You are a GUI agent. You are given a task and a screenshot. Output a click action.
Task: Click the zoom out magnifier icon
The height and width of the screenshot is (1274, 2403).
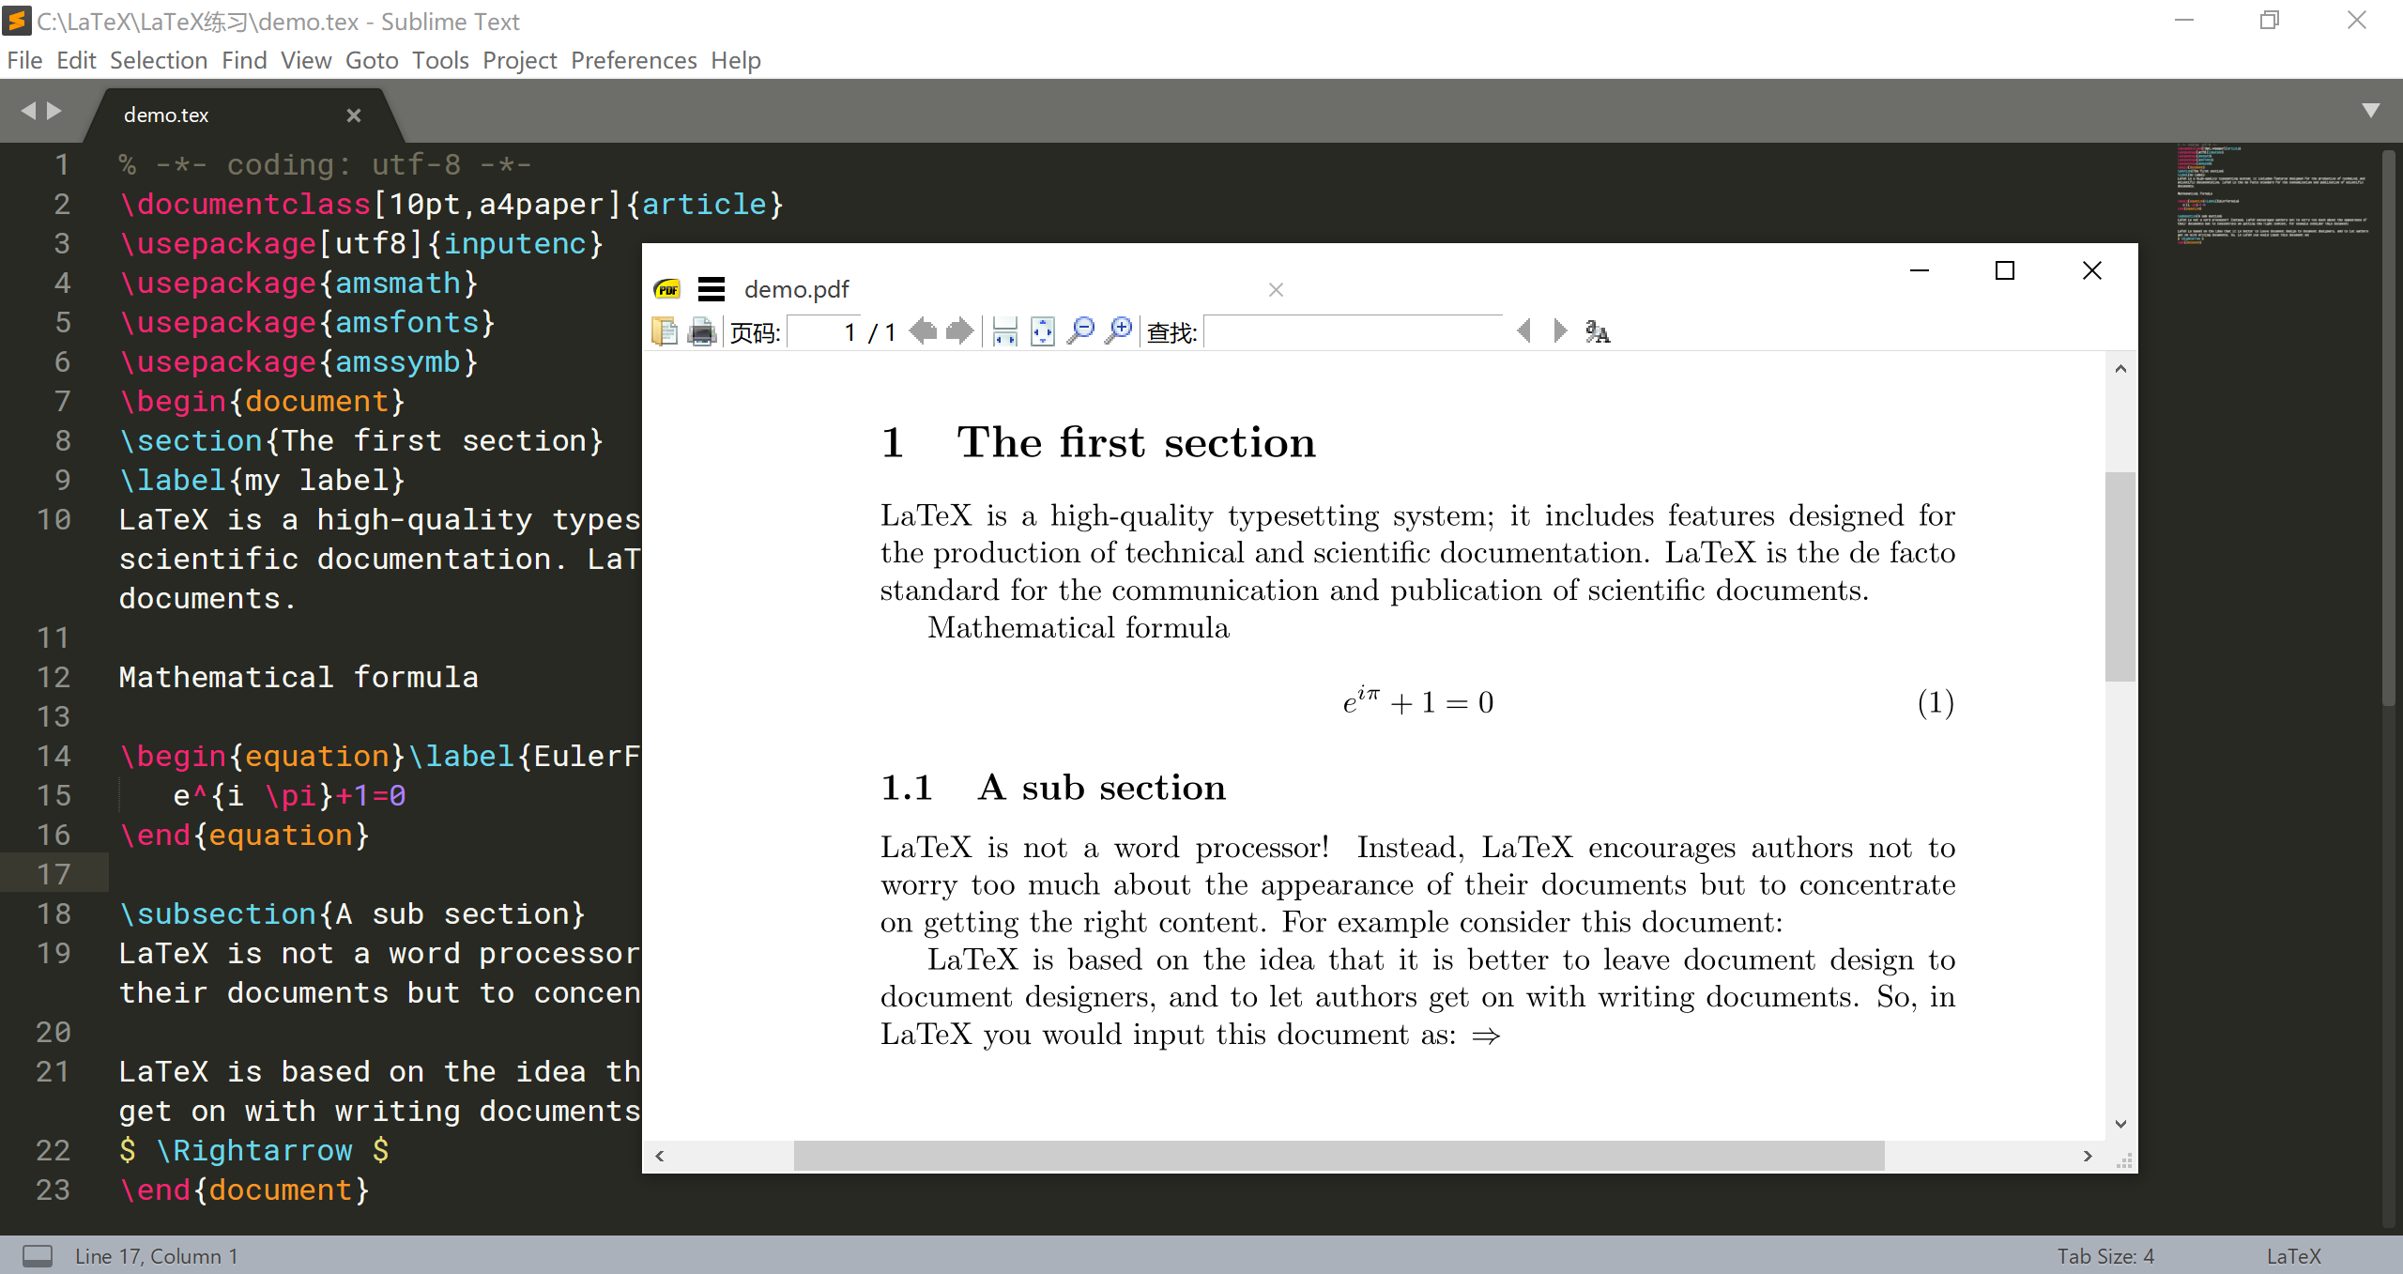coord(1079,330)
